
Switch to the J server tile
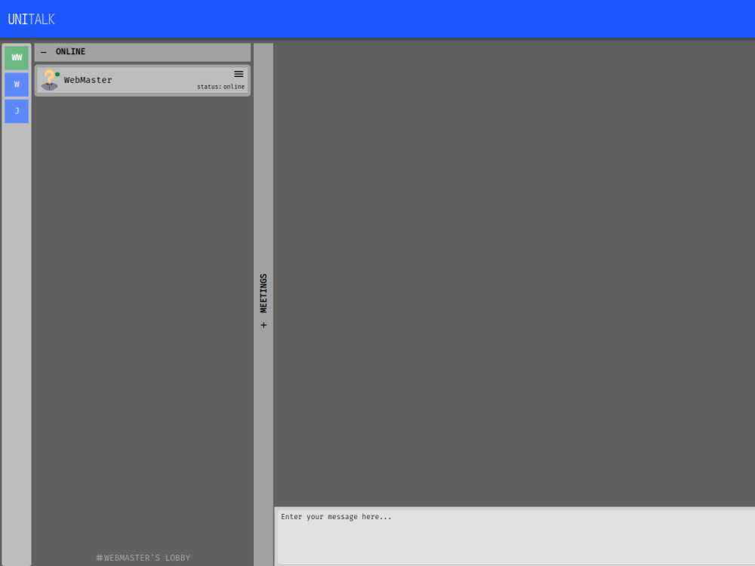click(x=17, y=111)
